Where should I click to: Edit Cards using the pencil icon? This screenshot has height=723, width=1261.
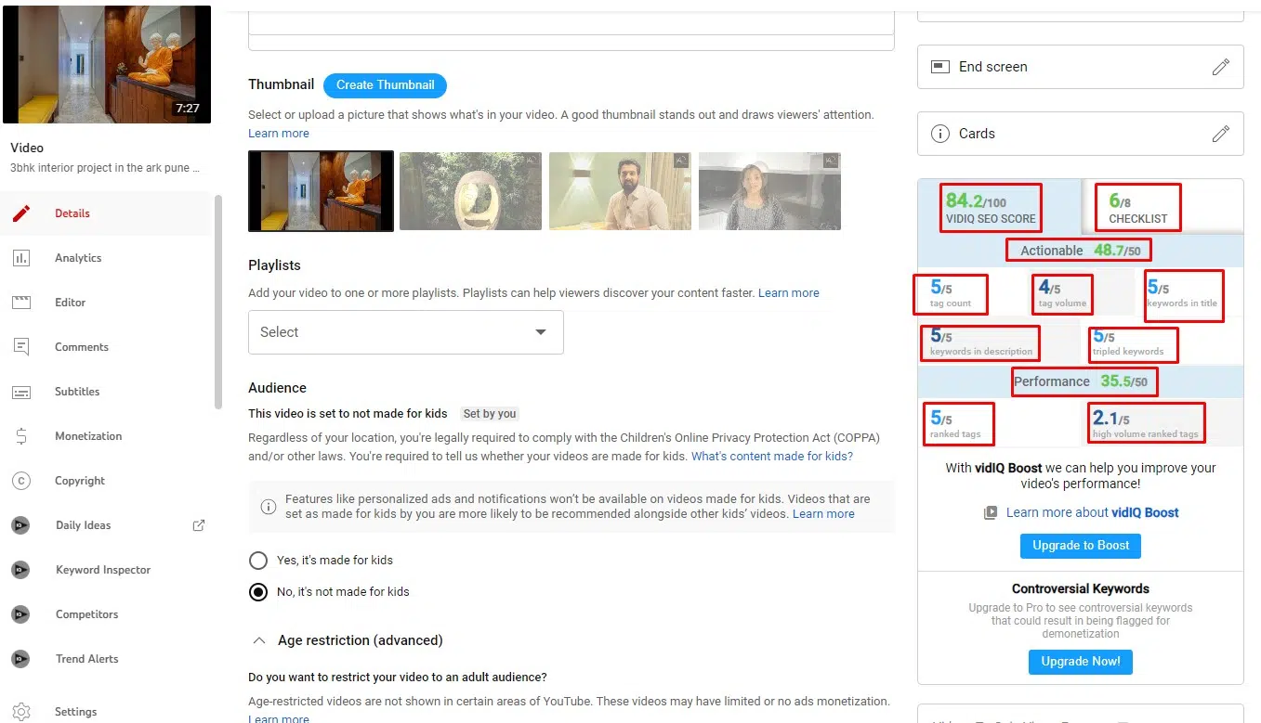click(x=1220, y=134)
